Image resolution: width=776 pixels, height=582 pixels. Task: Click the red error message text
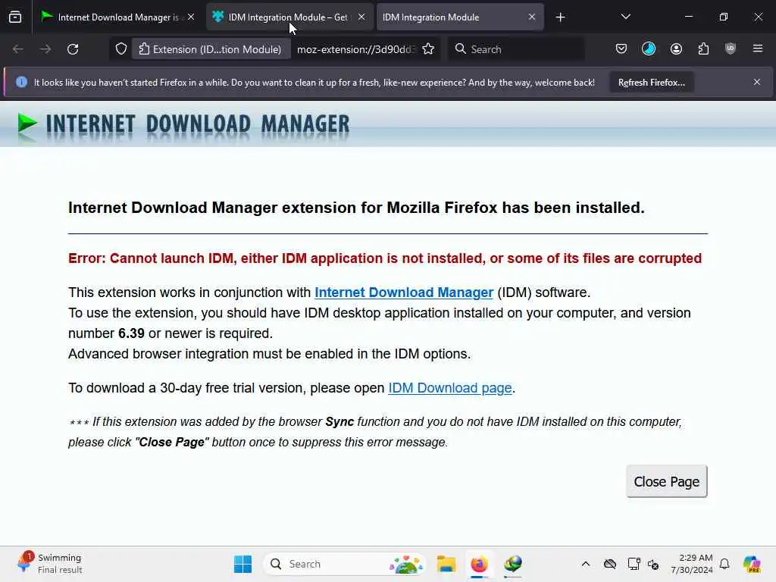(385, 258)
